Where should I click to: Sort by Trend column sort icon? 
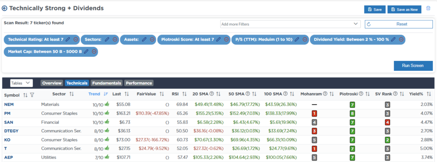pos(106,94)
